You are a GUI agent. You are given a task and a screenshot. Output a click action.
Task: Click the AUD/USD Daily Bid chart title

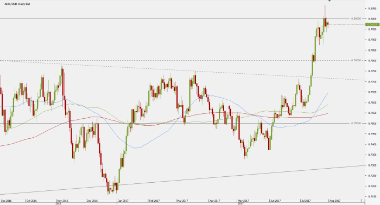tap(17, 4)
